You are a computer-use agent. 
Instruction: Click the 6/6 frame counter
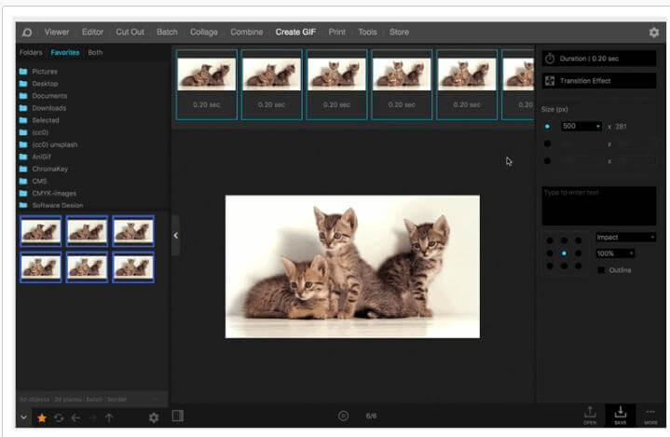[371, 416]
